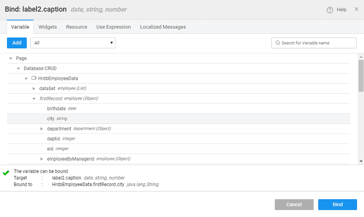
Task: Collapse the Database CRUD node
Action: 19,69
